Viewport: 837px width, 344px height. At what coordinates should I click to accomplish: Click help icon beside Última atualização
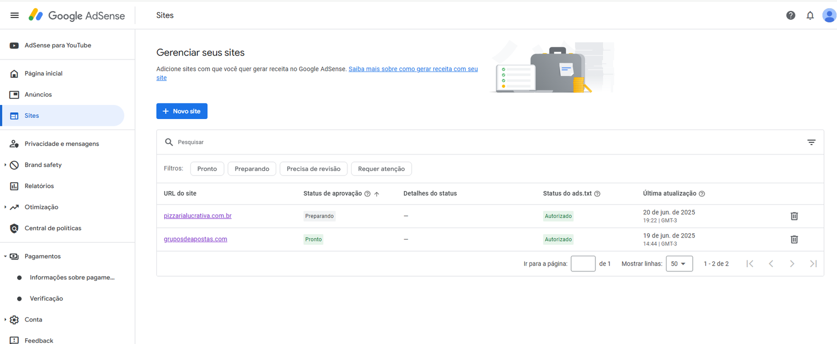pos(702,194)
